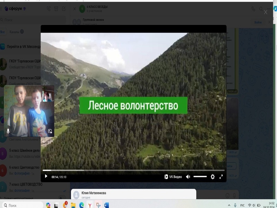The height and width of the screenshot is (208, 277).
Task: Open the Snipping Tool on the taskbar
Action: (98, 205)
